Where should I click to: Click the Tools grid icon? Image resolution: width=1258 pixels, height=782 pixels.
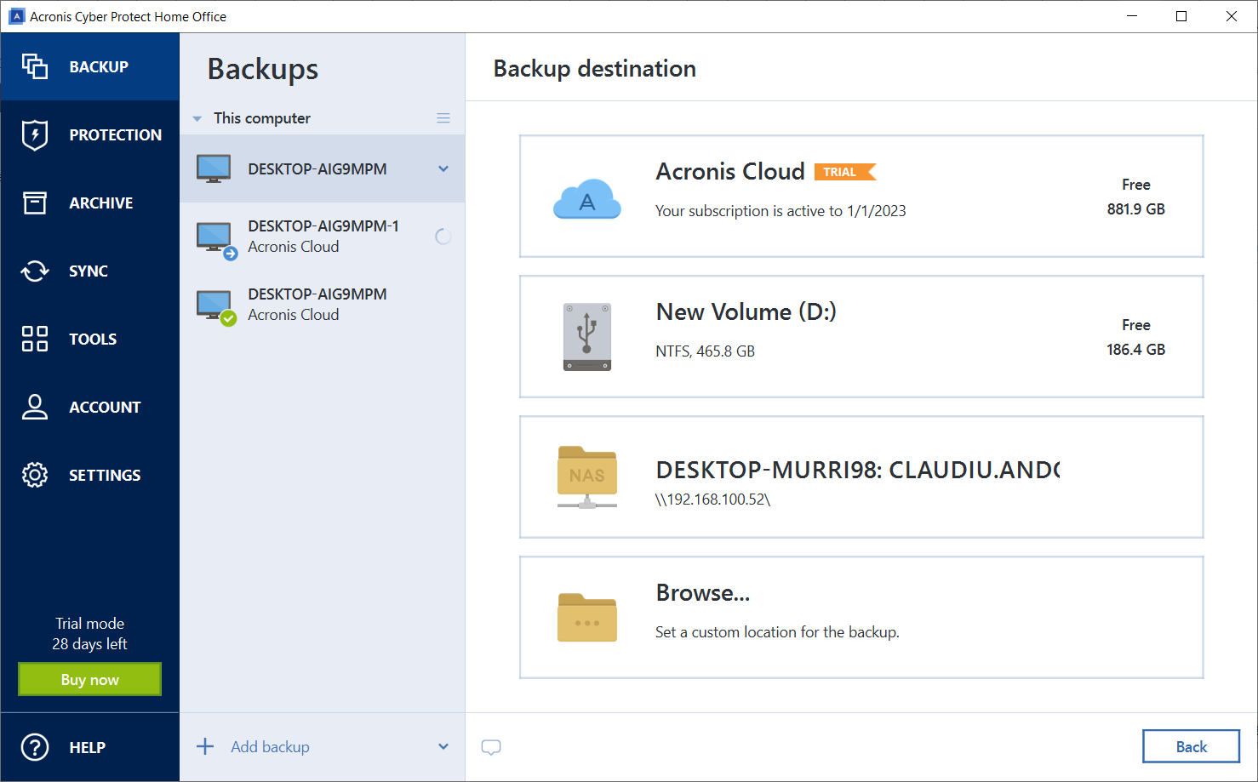click(35, 339)
